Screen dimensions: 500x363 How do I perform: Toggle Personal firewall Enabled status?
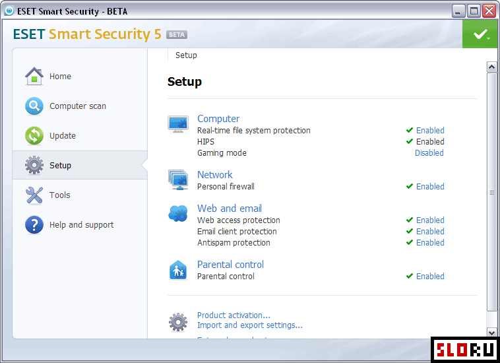(x=430, y=186)
